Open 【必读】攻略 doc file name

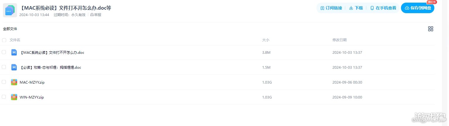tap(50, 68)
